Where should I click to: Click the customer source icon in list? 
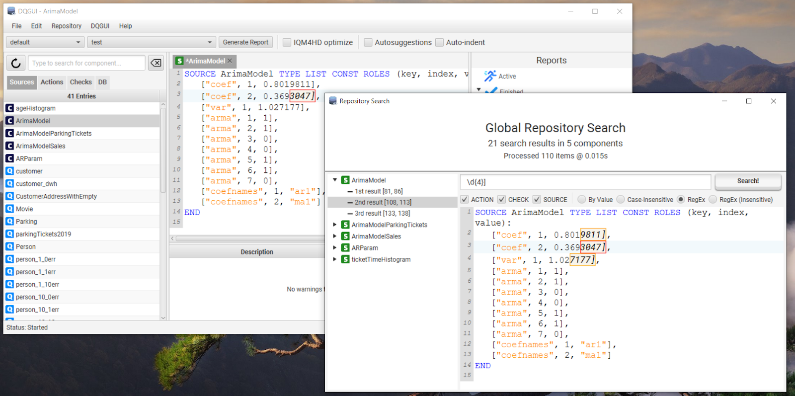point(9,171)
